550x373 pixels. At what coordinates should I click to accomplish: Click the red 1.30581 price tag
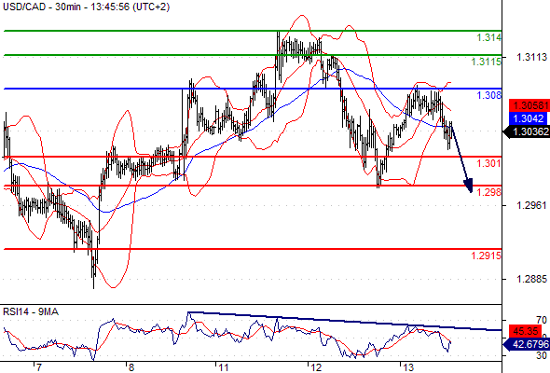click(529, 105)
